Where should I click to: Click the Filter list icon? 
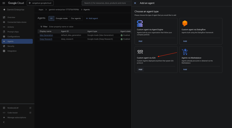coord(41,27)
